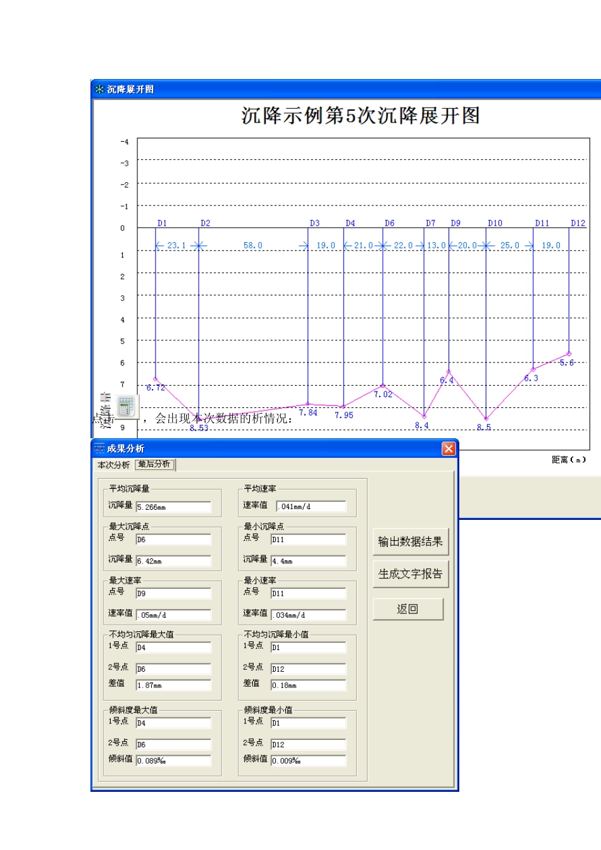Screen dimensions: 601x850
Task: Click the 最大速率 速率值 field .05mm/d
Action: [x=173, y=615]
